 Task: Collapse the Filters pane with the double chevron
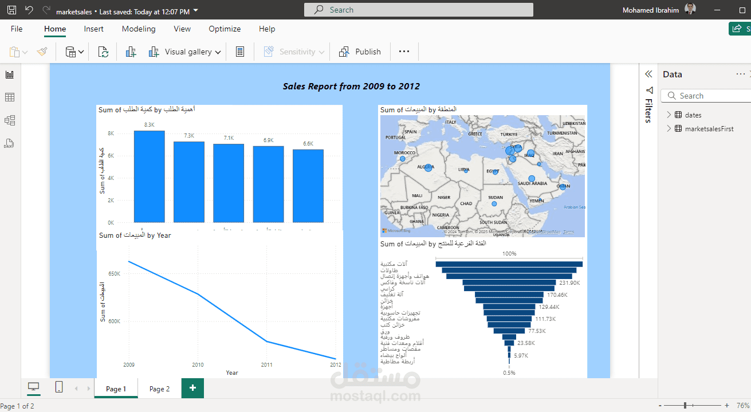click(648, 74)
